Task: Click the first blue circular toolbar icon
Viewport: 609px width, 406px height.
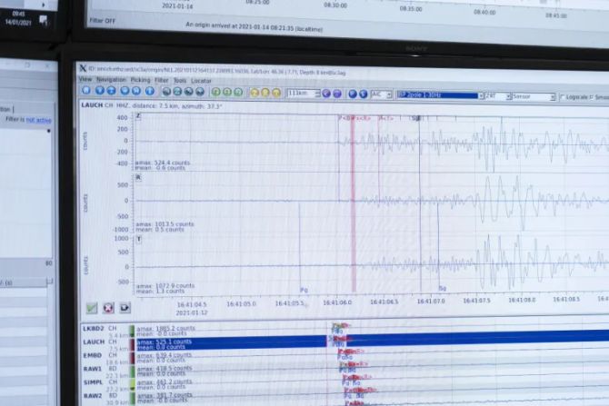Action: (85, 92)
